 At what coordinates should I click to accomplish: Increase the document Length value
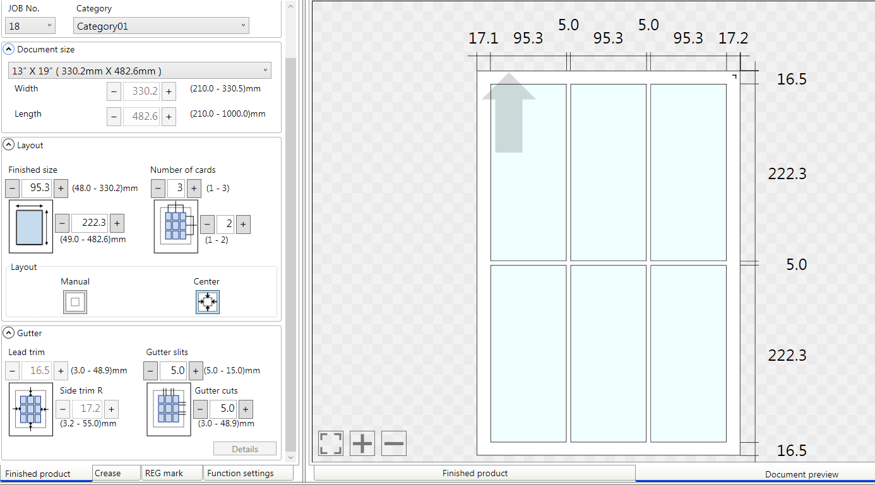point(169,117)
